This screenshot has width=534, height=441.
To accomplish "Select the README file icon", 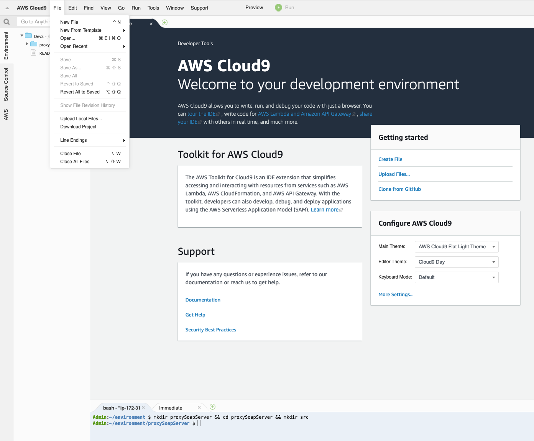I will click(33, 52).
